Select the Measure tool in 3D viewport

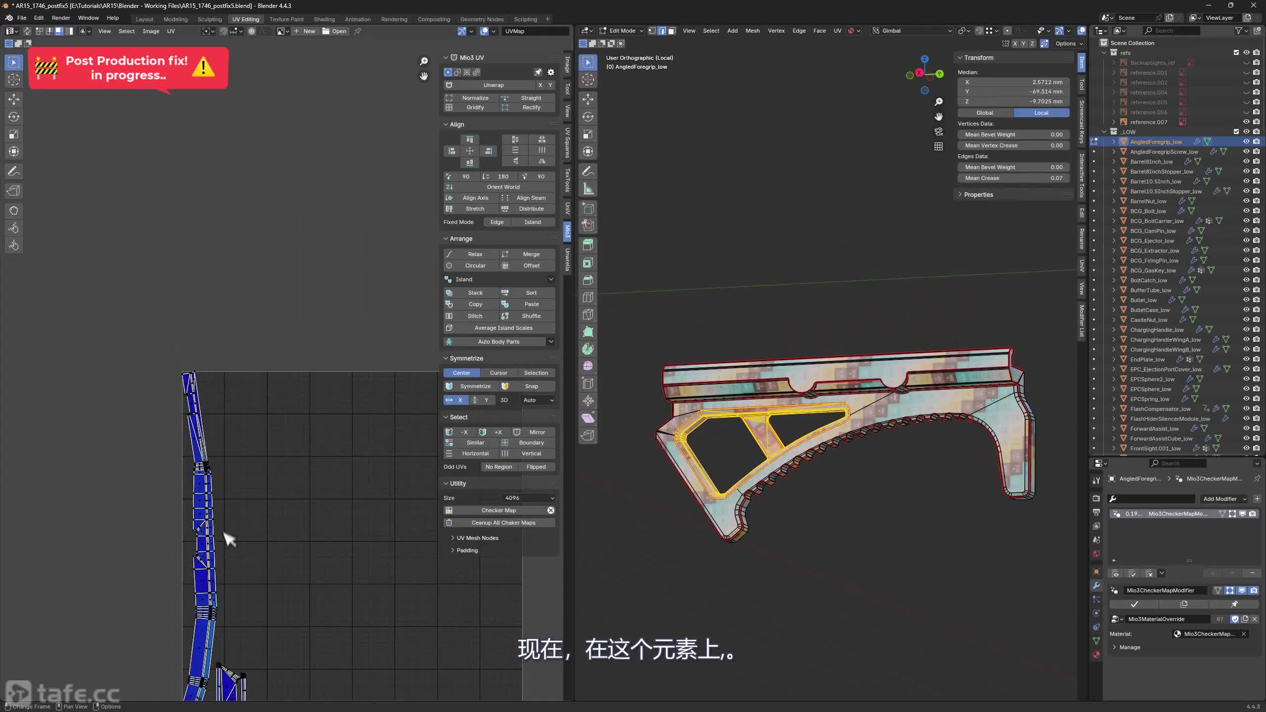[x=588, y=189]
